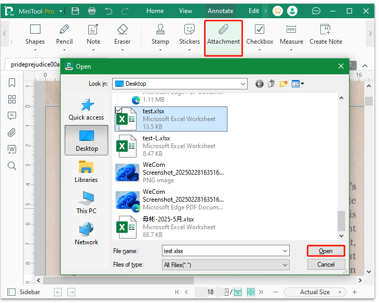Open the Bookmarks panel in sidebar
Image resolution: width=379 pixels, height=303 pixels.
click(x=12, y=83)
